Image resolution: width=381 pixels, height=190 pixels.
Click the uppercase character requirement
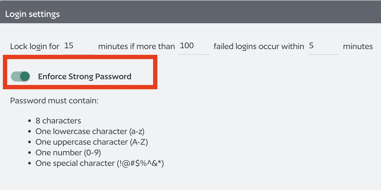pos(92,142)
